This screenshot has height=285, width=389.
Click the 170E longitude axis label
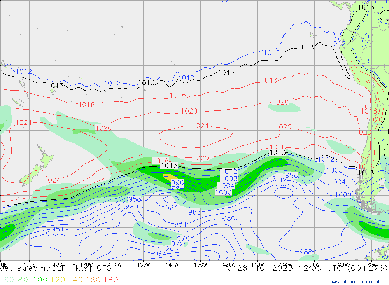[29, 265]
